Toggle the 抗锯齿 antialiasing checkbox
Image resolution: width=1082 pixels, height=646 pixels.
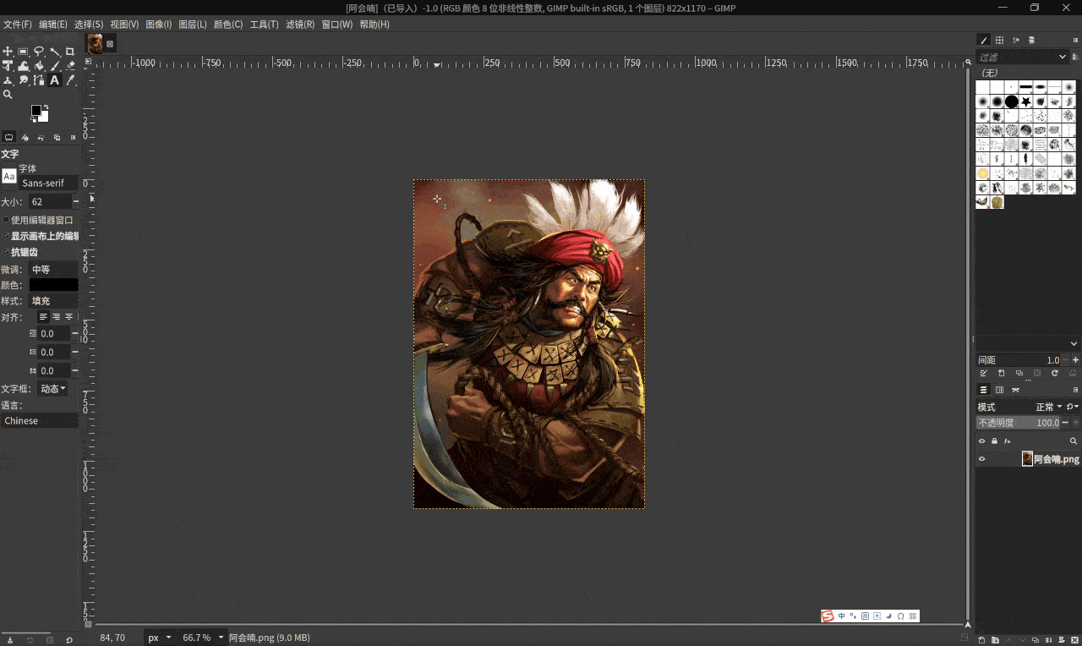(6, 252)
